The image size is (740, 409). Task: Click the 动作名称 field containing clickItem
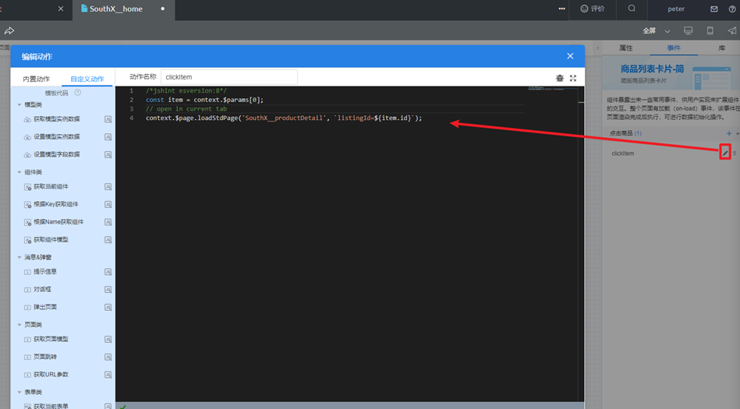point(229,77)
